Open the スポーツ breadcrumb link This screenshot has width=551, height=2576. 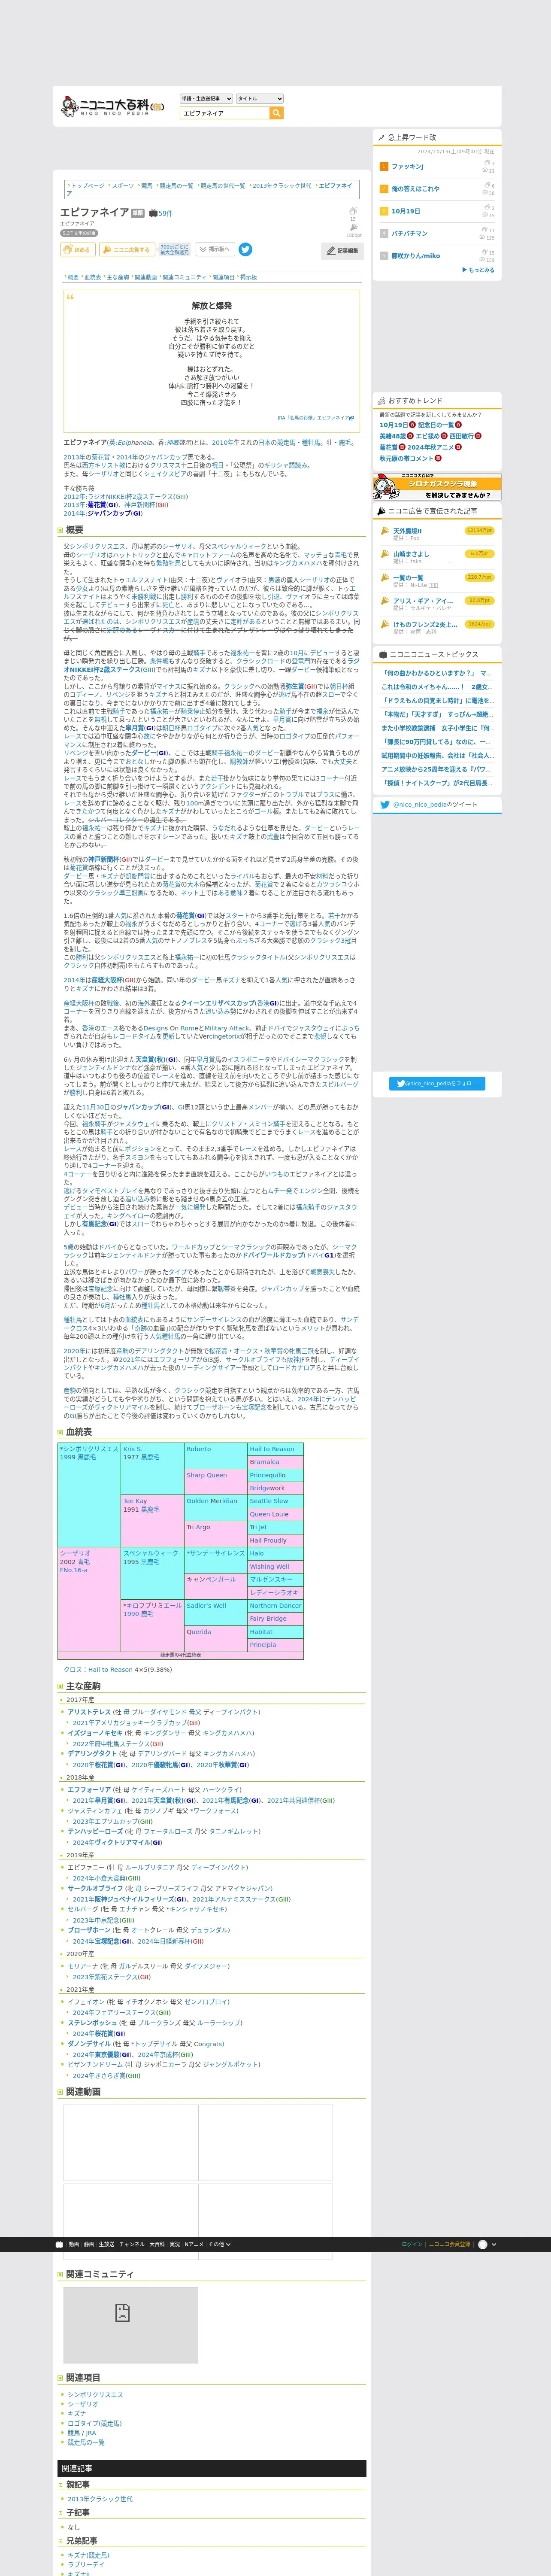pos(123,186)
